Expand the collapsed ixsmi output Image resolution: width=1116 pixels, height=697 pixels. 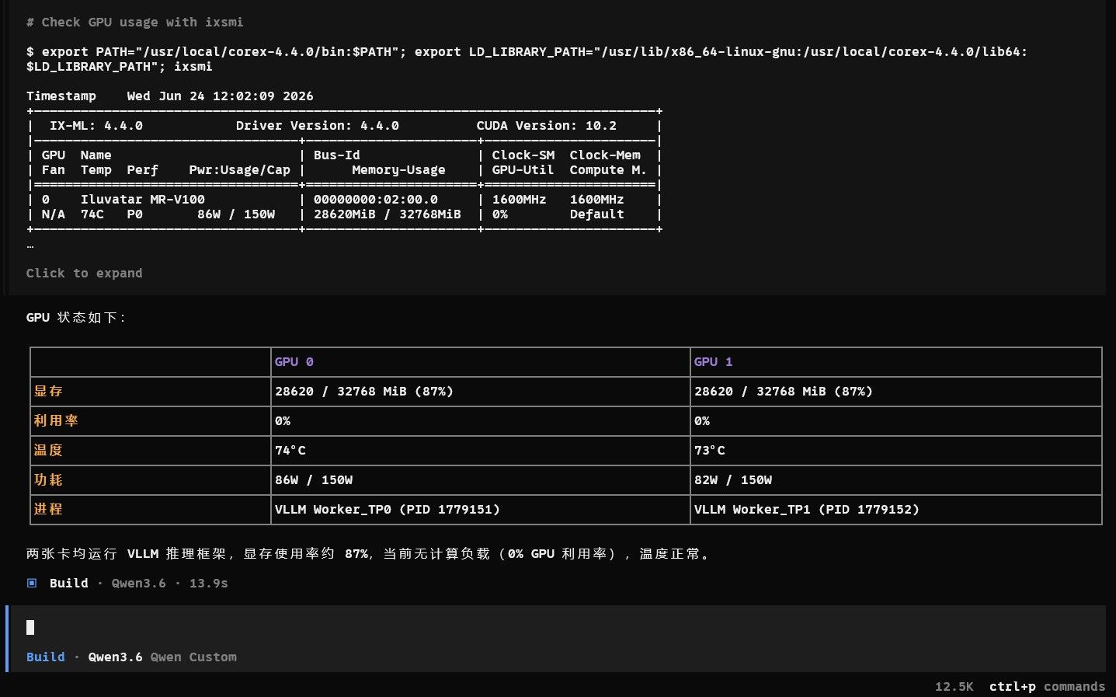(84, 273)
